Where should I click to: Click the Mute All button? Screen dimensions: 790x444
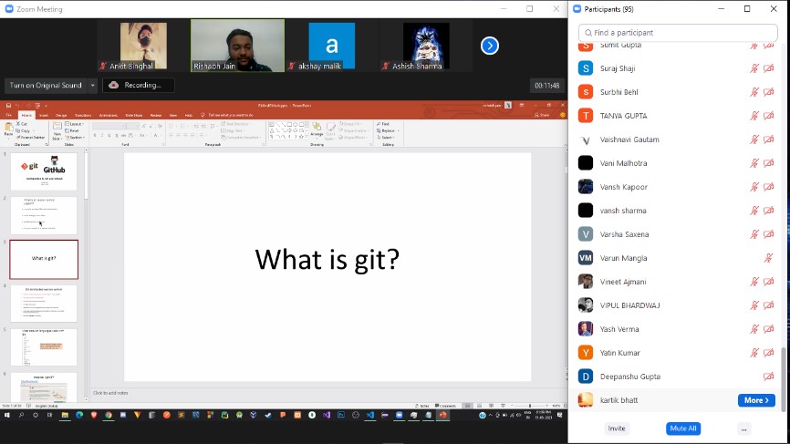pyautogui.click(x=683, y=428)
